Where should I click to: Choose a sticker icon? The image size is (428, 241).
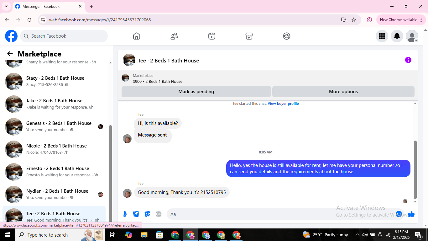pos(147,214)
